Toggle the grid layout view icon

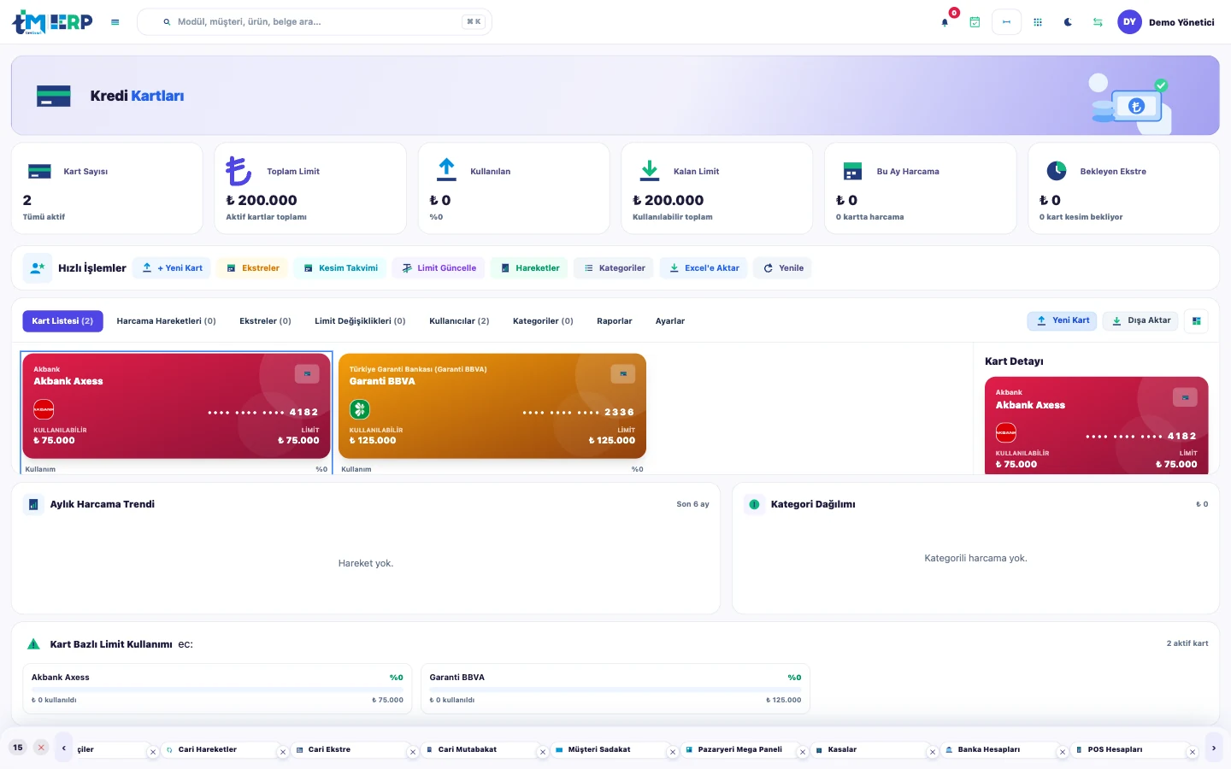click(1197, 321)
